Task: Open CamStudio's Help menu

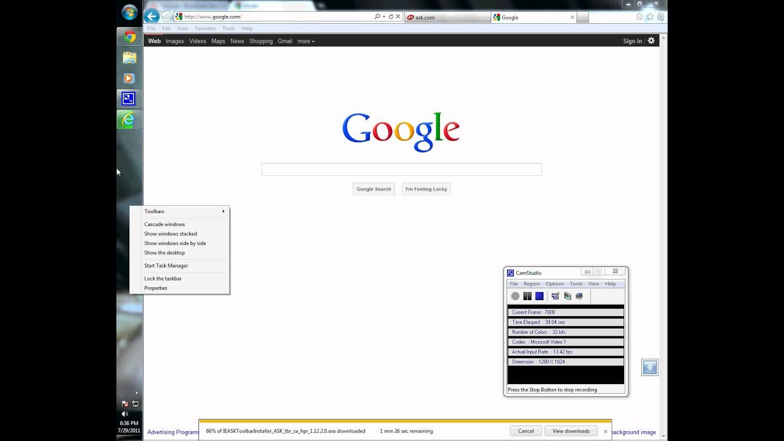Action: [x=611, y=284]
